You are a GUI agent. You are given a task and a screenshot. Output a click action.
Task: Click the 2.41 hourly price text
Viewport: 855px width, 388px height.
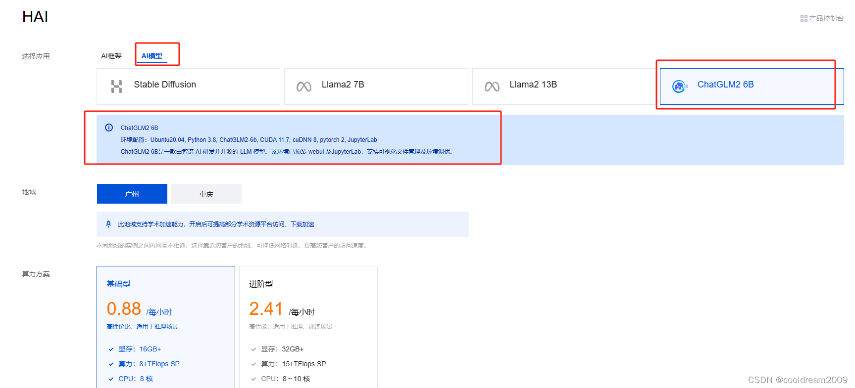[x=266, y=309]
